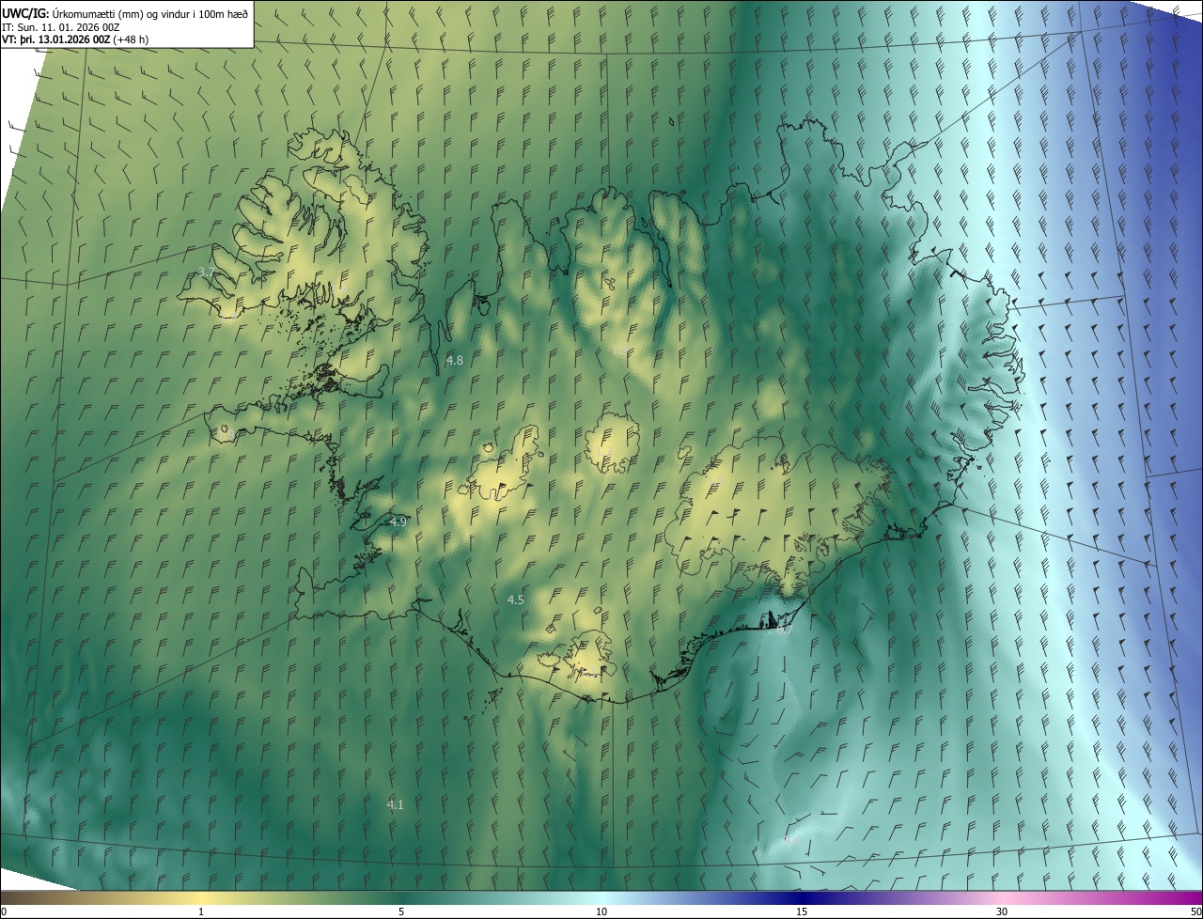This screenshot has width=1203, height=919.
Task: Click the colorbar tick label 1
Action: point(201,911)
